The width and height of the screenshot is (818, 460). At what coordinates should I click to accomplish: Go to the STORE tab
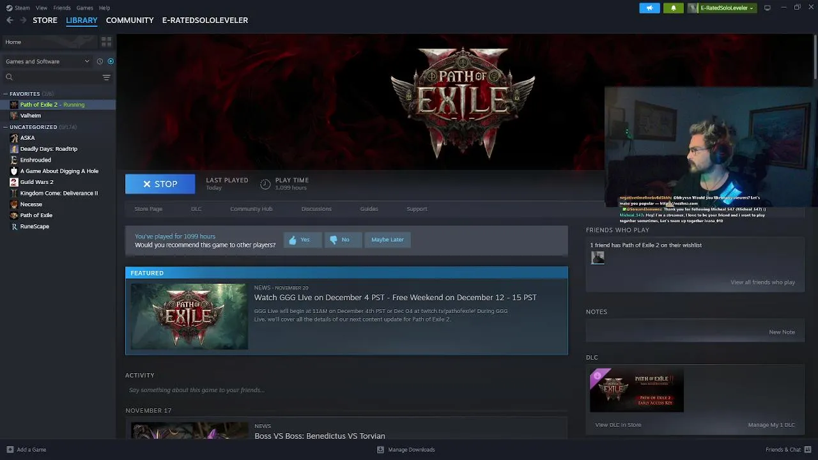coord(45,20)
